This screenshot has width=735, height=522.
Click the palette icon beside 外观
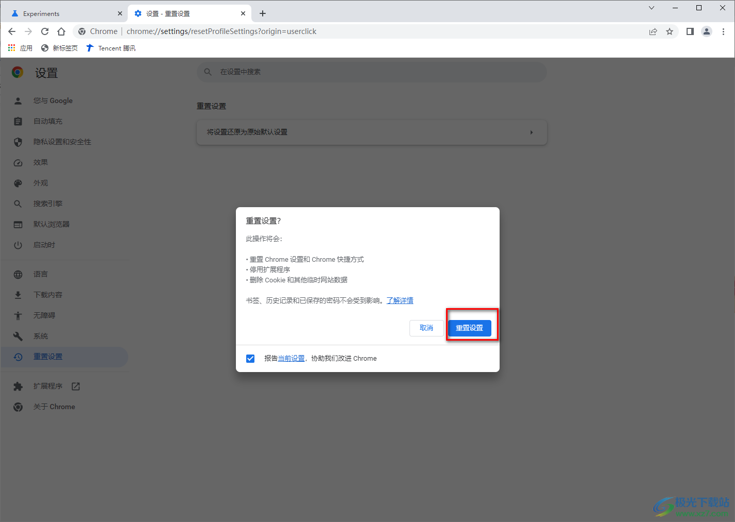(18, 183)
